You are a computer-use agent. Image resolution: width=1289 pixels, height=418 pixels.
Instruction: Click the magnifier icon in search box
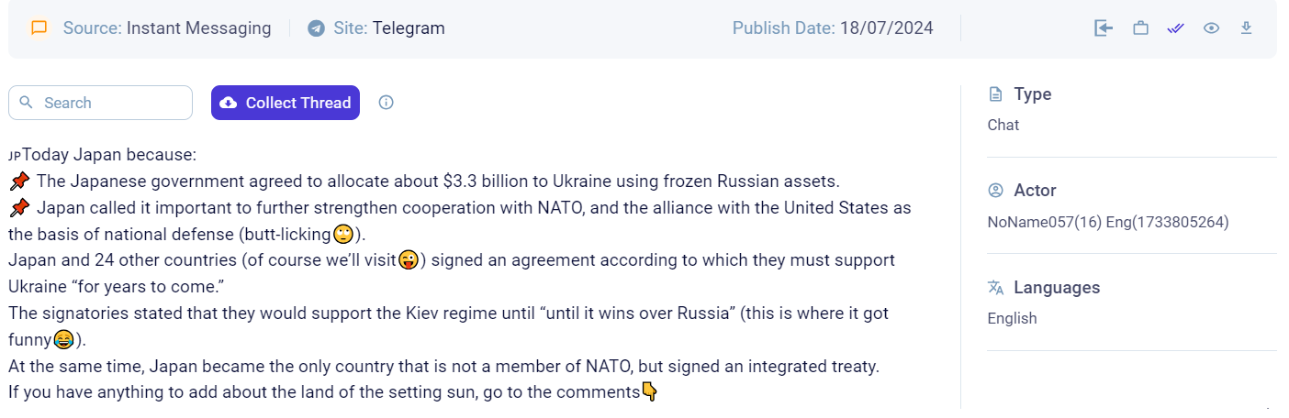(x=27, y=103)
